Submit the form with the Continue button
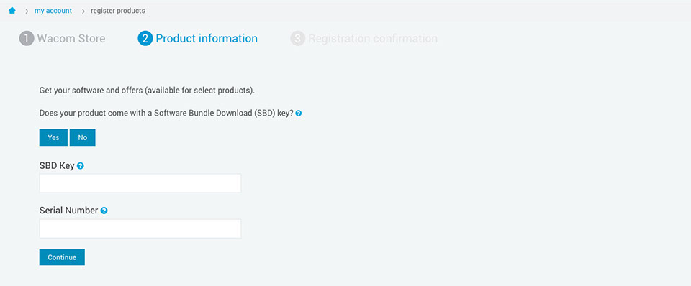Image resolution: width=691 pixels, height=286 pixels. click(62, 257)
